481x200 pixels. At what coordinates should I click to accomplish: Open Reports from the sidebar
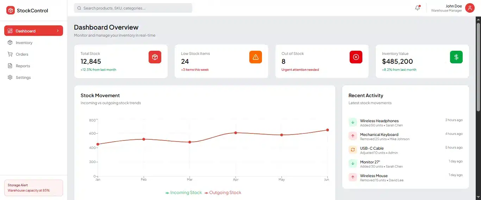click(x=23, y=66)
